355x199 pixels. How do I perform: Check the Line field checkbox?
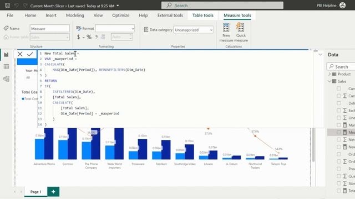[339, 118]
